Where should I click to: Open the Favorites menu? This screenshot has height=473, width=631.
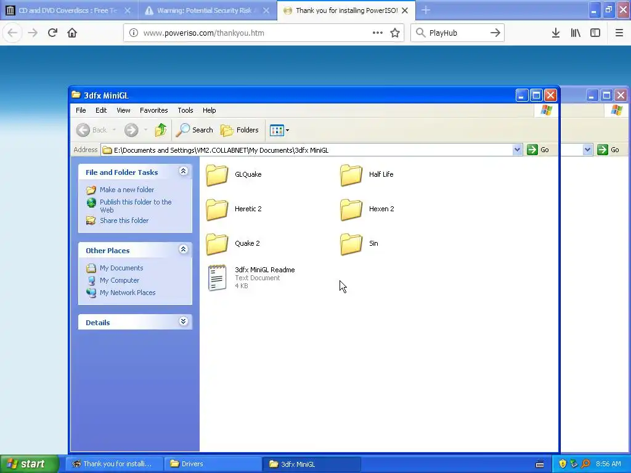click(x=153, y=110)
